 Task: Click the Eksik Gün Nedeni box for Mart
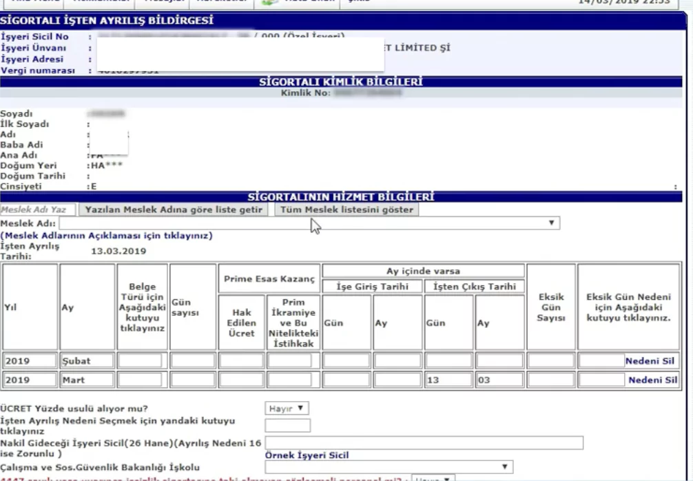click(601, 380)
